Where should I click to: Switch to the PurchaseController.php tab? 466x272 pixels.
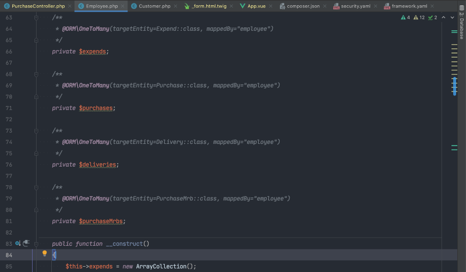click(38, 6)
